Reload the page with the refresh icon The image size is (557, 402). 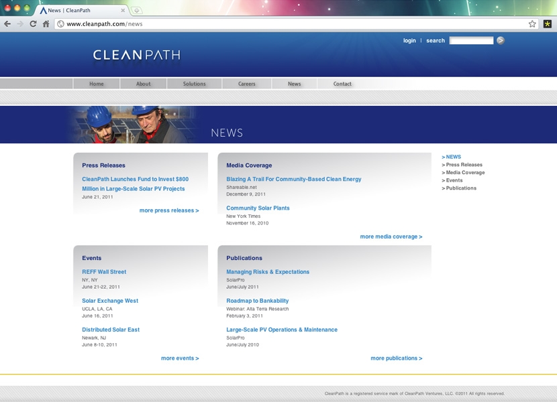pyautogui.click(x=33, y=23)
